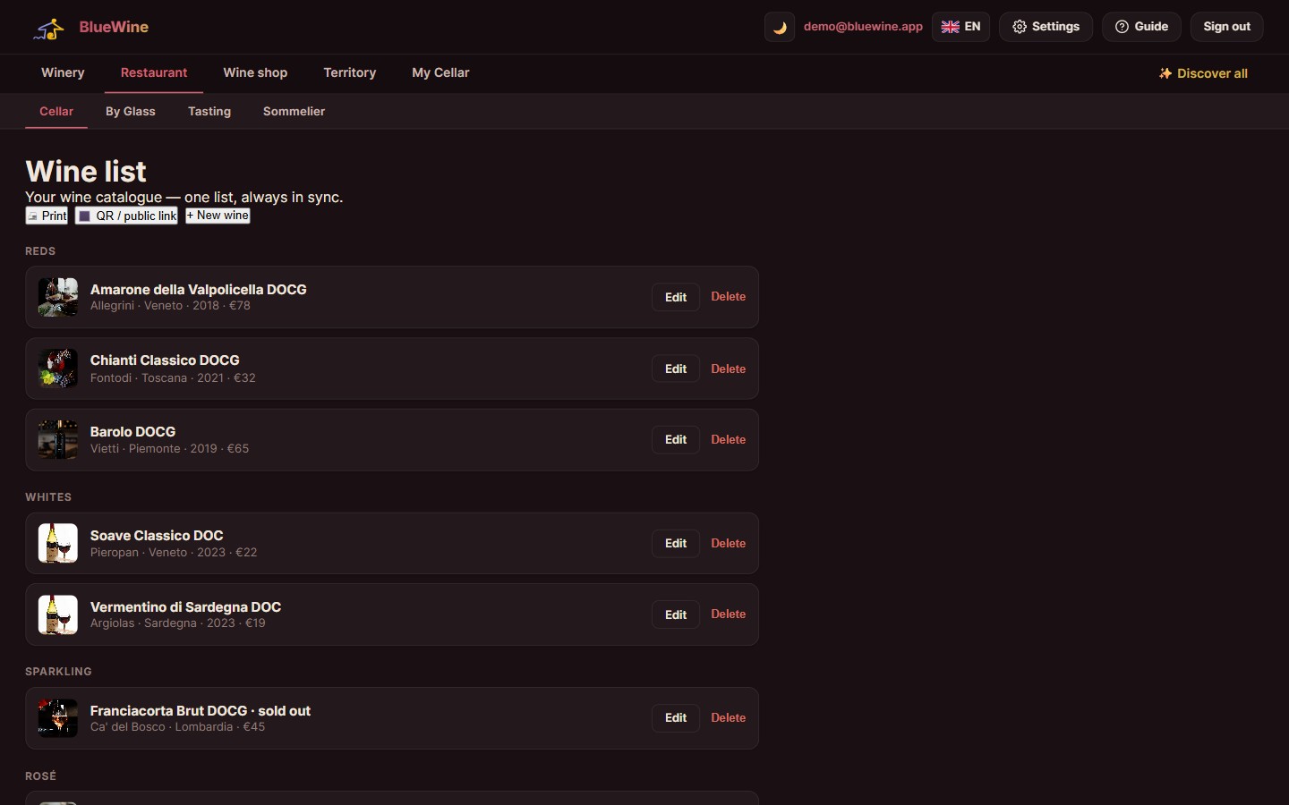Delete the Vermentino di Sardegna wine
The width and height of the screenshot is (1289, 805).
729,614
